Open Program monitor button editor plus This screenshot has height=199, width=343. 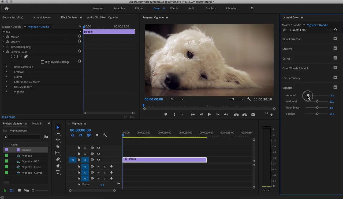tap(271, 115)
